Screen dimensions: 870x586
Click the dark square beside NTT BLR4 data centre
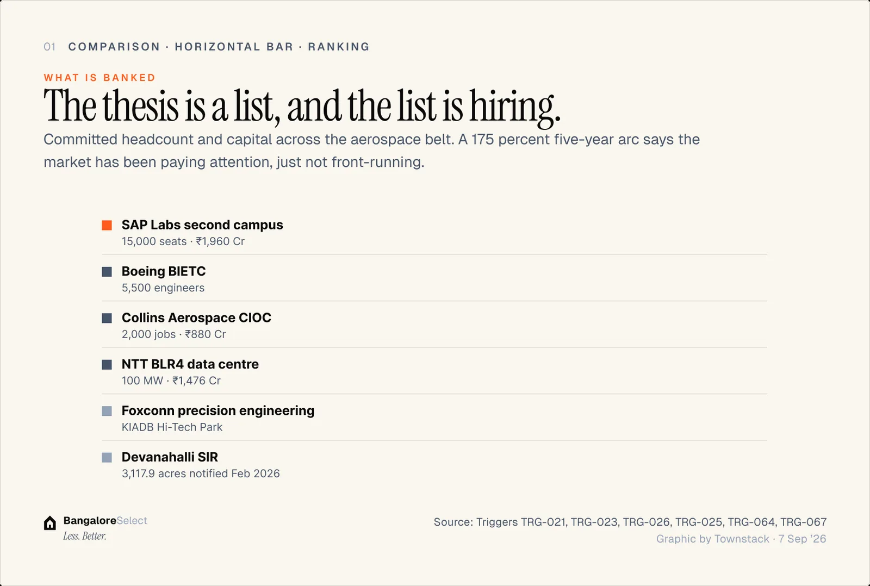click(107, 365)
